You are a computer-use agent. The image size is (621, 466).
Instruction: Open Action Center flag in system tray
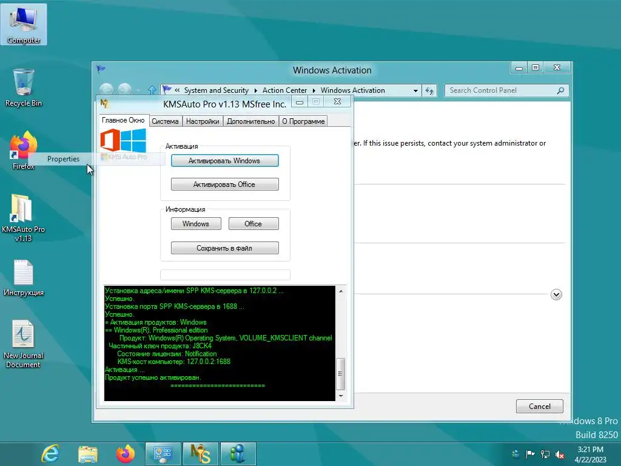pos(530,454)
